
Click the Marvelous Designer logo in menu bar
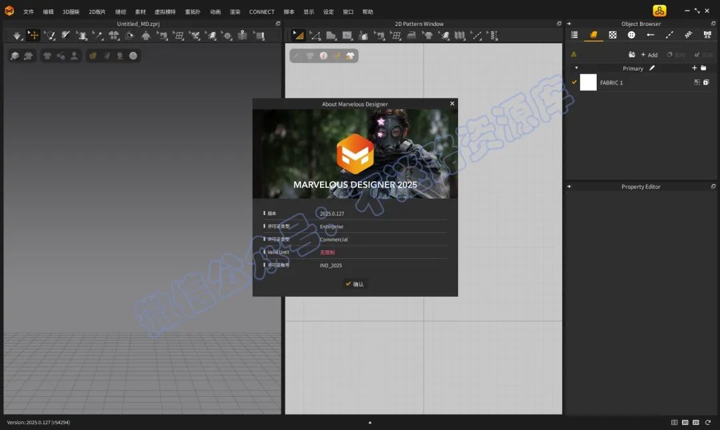coord(9,11)
